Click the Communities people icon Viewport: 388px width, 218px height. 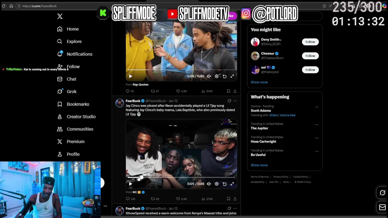coord(60,129)
